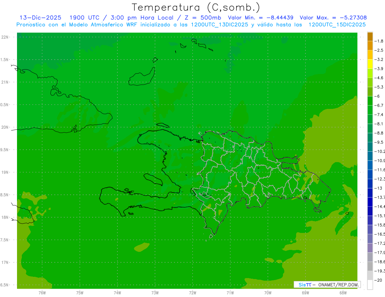The width and height of the screenshot is (385, 297).
Task: Click the "1200UTC_15DIC2025" valid-until text
Action: [337, 24]
